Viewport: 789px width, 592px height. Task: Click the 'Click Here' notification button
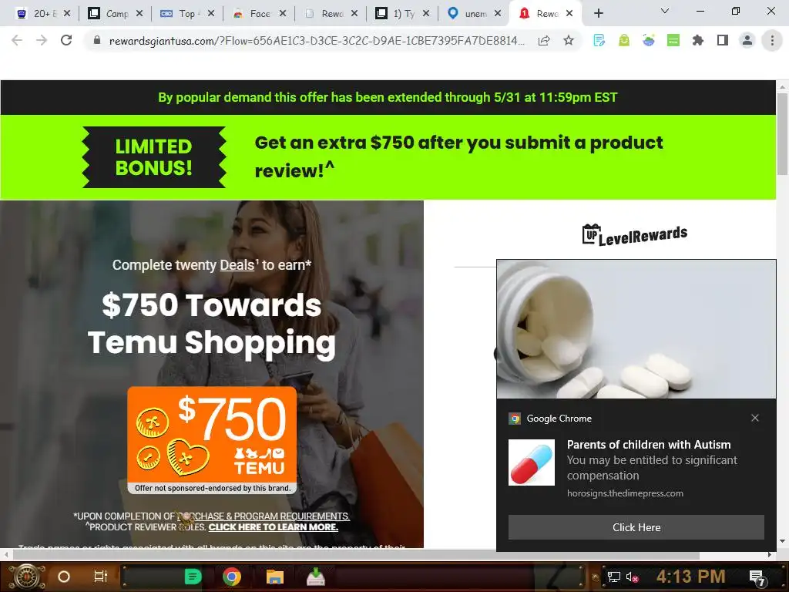pos(636,527)
